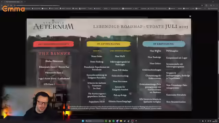Open a new browser tab
Image resolution: width=219 pixels, height=123 pixels.
[25, 2]
